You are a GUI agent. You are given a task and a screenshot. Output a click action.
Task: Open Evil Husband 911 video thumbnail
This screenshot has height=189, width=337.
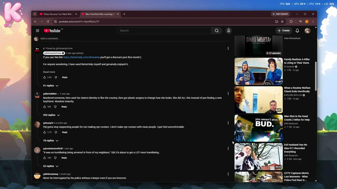(259, 156)
